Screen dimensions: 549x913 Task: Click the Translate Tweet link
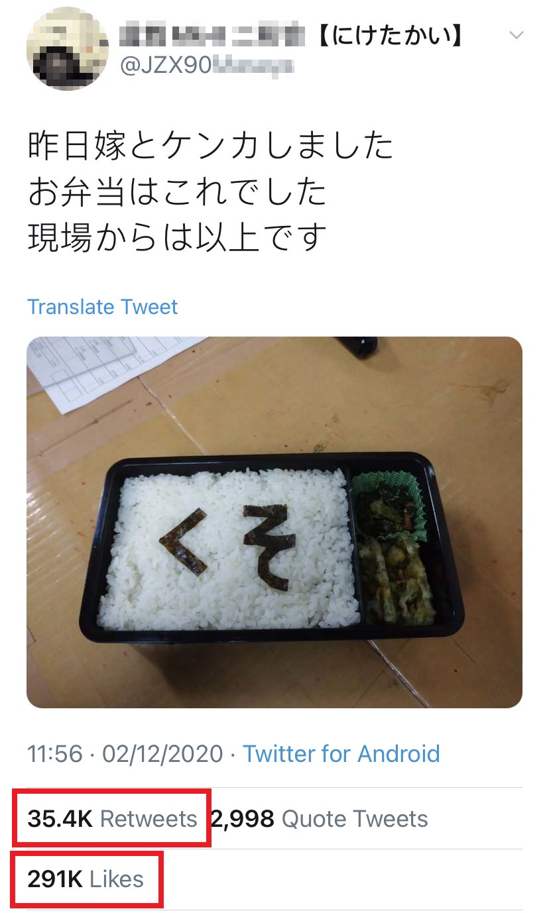tap(103, 307)
